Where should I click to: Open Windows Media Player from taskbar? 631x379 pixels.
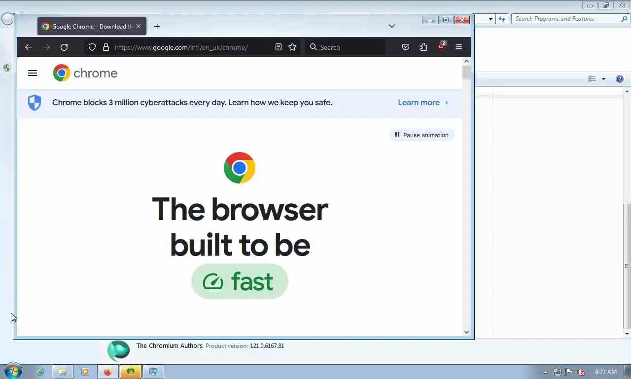[x=85, y=372]
